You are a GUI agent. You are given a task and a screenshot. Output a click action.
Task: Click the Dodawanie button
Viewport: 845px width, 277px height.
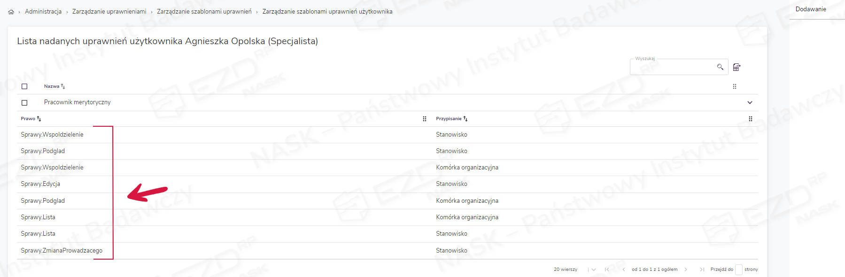[810, 9]
